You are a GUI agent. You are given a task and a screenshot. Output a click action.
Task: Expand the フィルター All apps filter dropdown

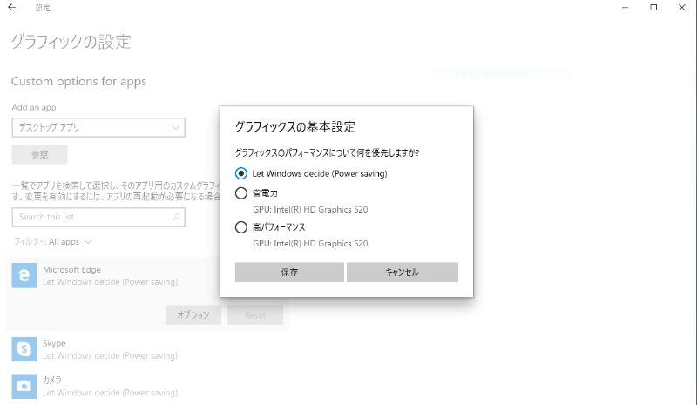pos(52,242)
